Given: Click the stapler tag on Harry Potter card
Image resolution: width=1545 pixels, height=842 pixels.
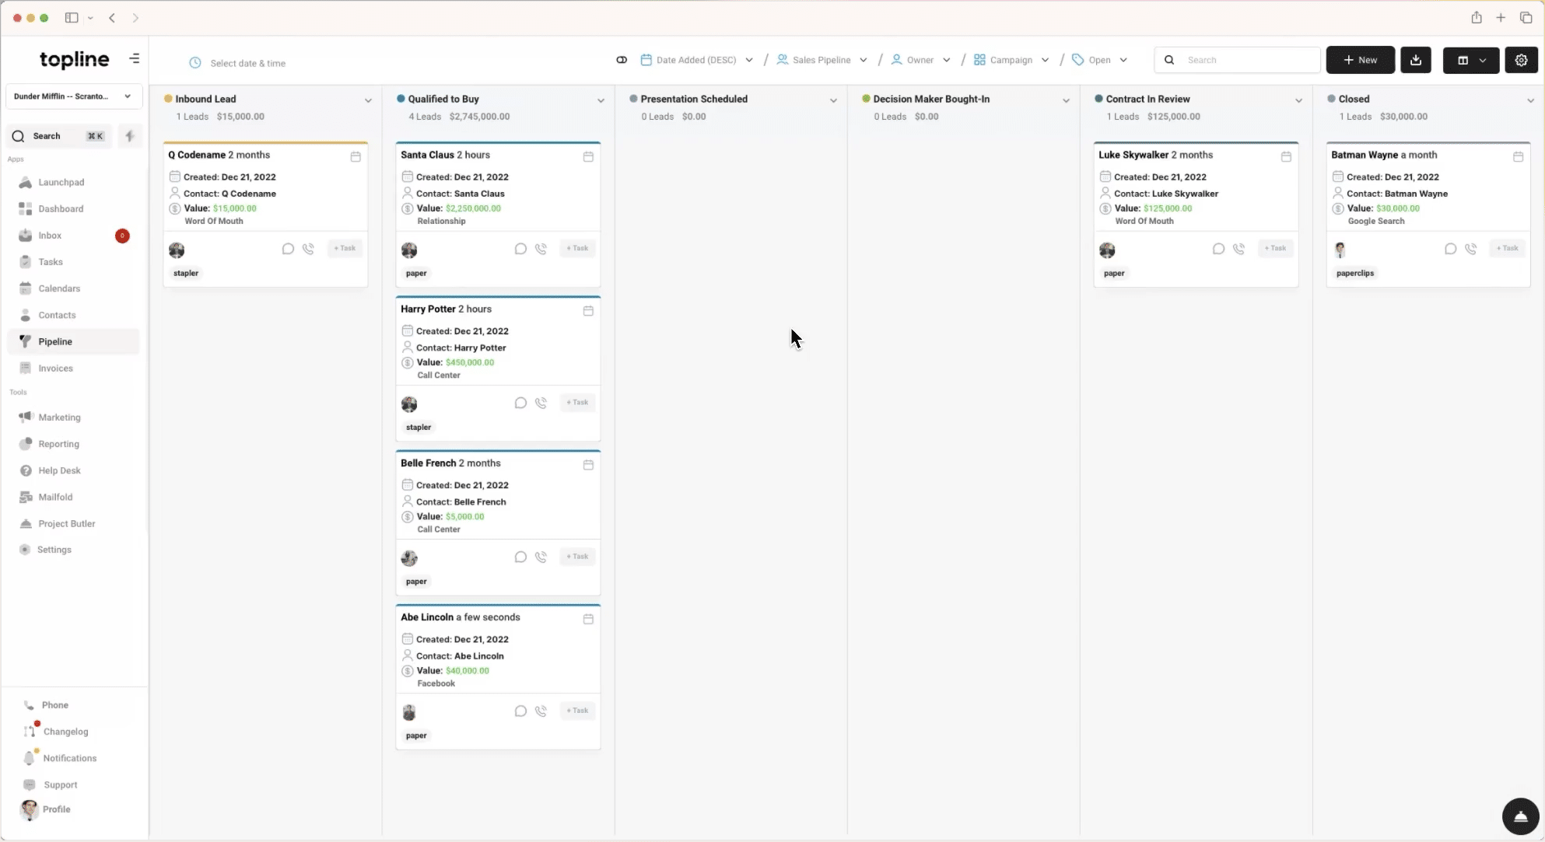Looking at the screenshot, I should pos(419,427).
